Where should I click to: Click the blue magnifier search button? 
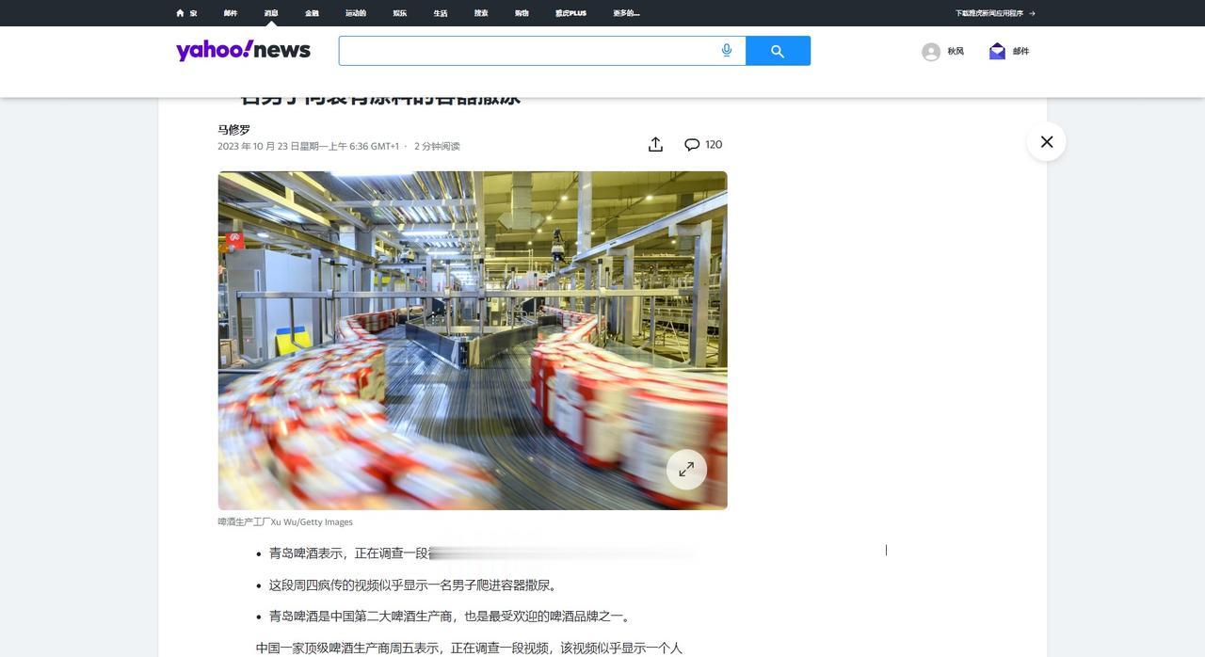coord(778,51)
